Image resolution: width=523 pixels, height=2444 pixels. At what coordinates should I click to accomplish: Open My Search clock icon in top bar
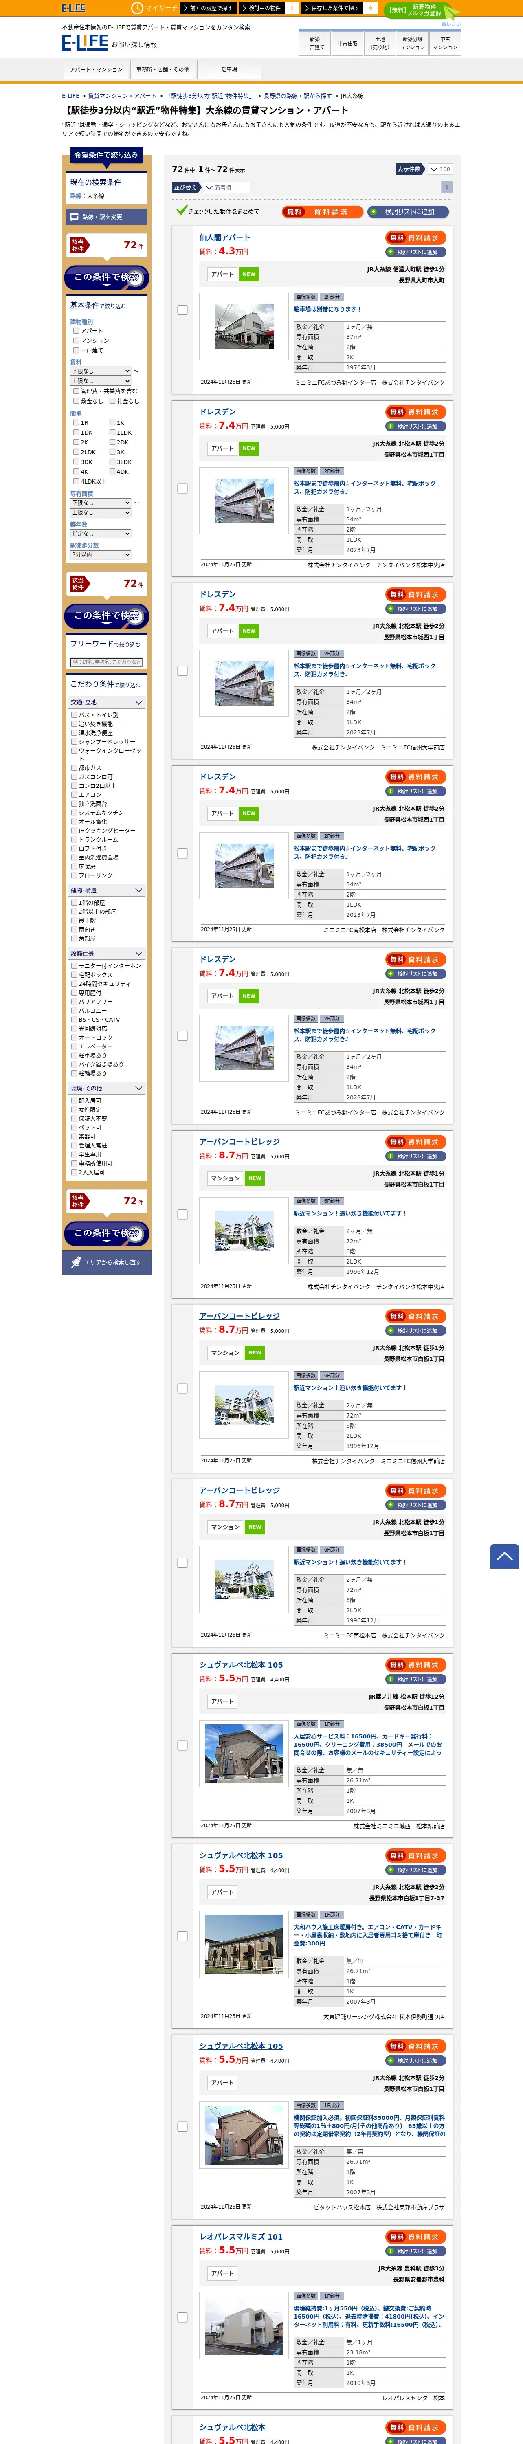pos(138,8)
